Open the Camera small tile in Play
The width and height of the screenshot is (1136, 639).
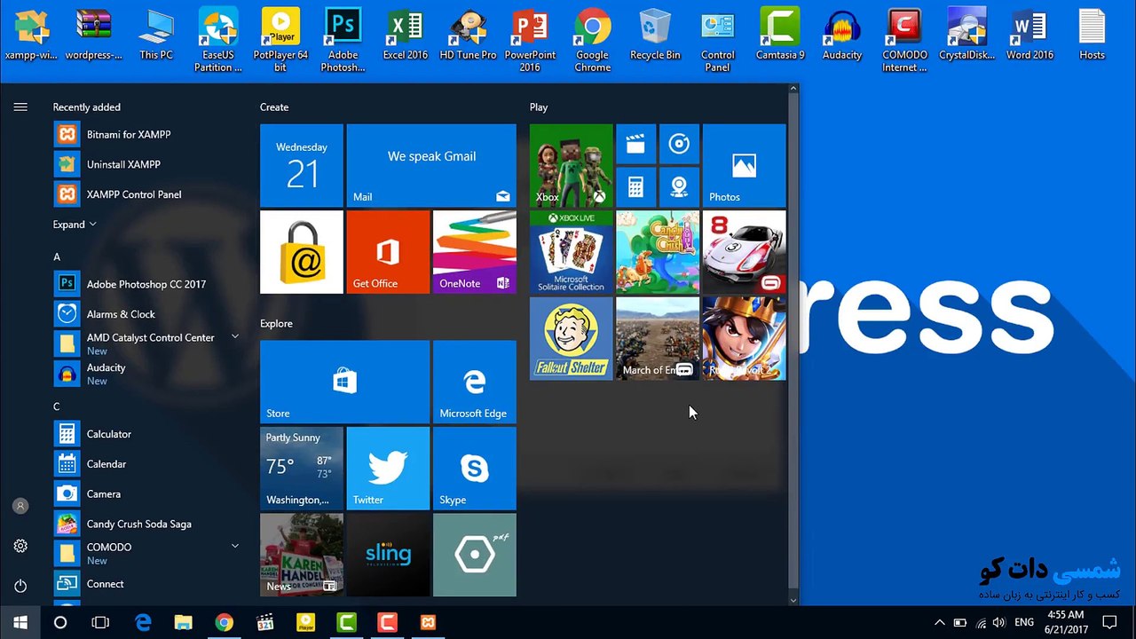click(679, 186)
